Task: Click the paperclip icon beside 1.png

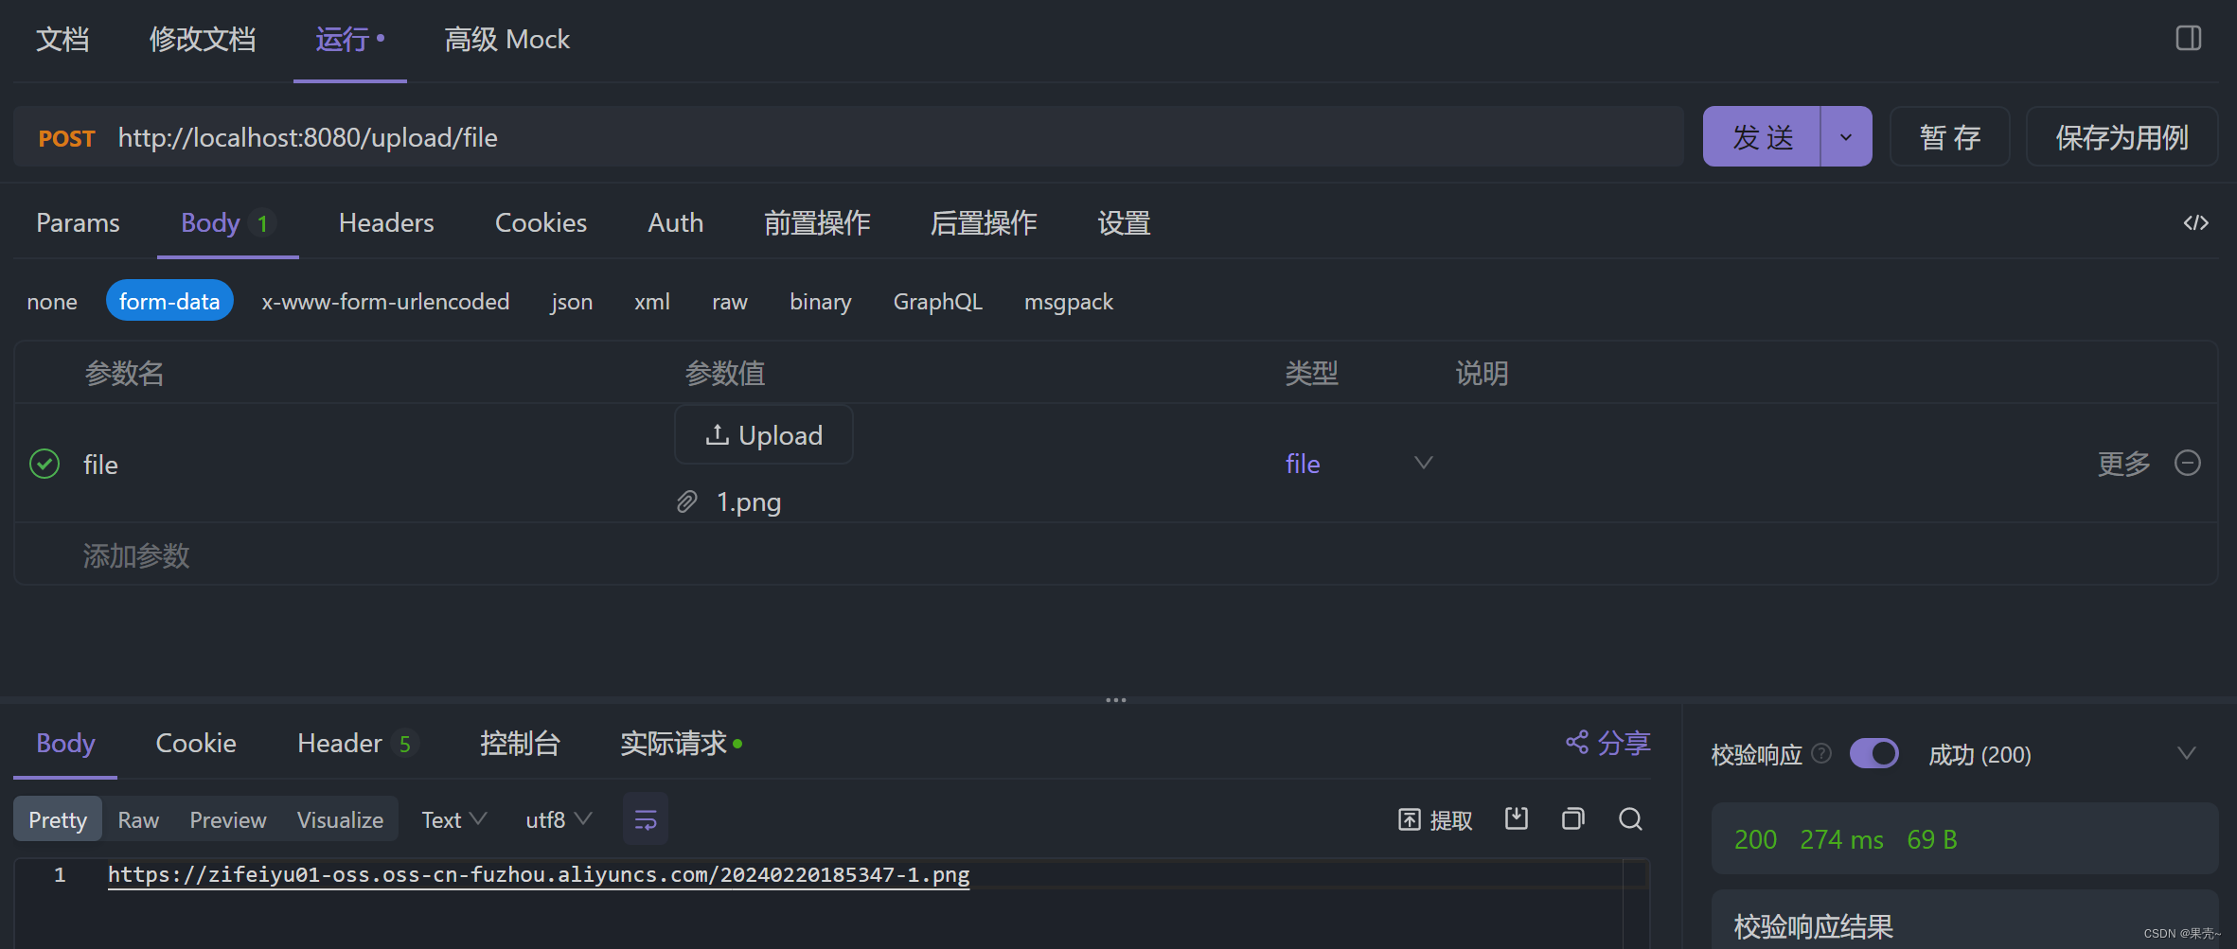Action: tap(687, 501)
